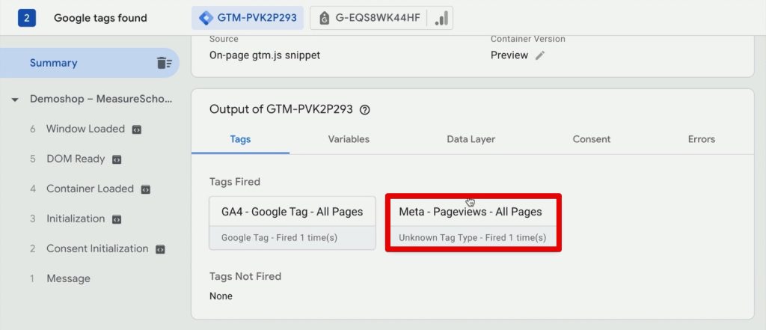Select the Window Loaded event
This screenshot has width=766, height=330.
click(85, 129)
